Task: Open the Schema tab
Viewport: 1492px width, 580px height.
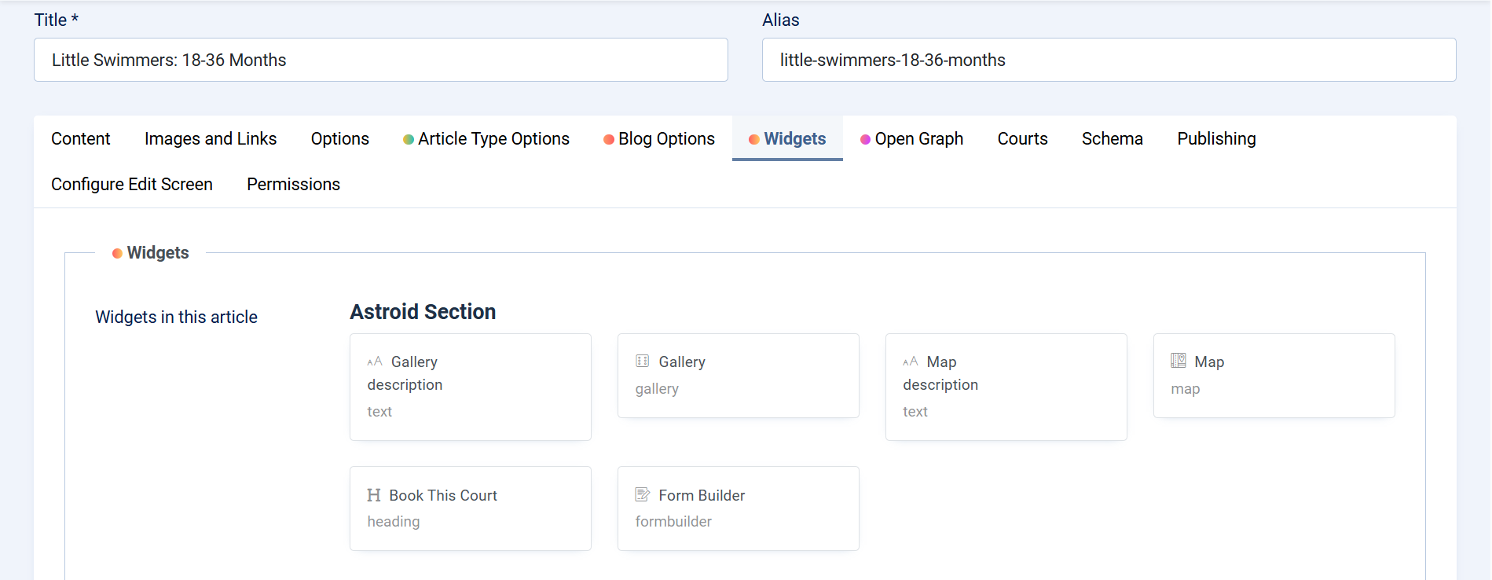Action: click(x=1113, y=138)
